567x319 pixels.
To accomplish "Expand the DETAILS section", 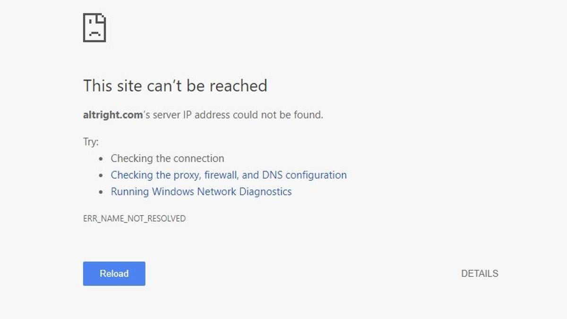I will pos(479,274).
